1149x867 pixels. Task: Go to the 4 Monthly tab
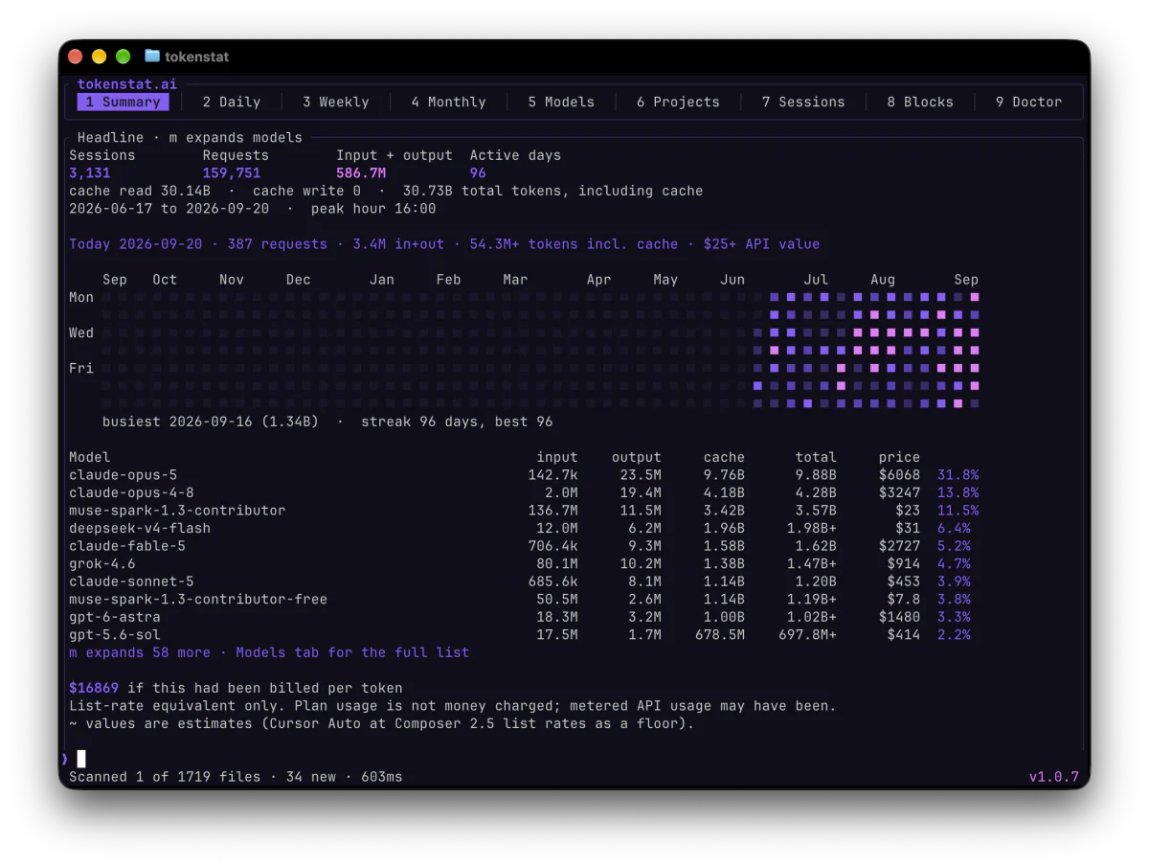coord(449,102)
